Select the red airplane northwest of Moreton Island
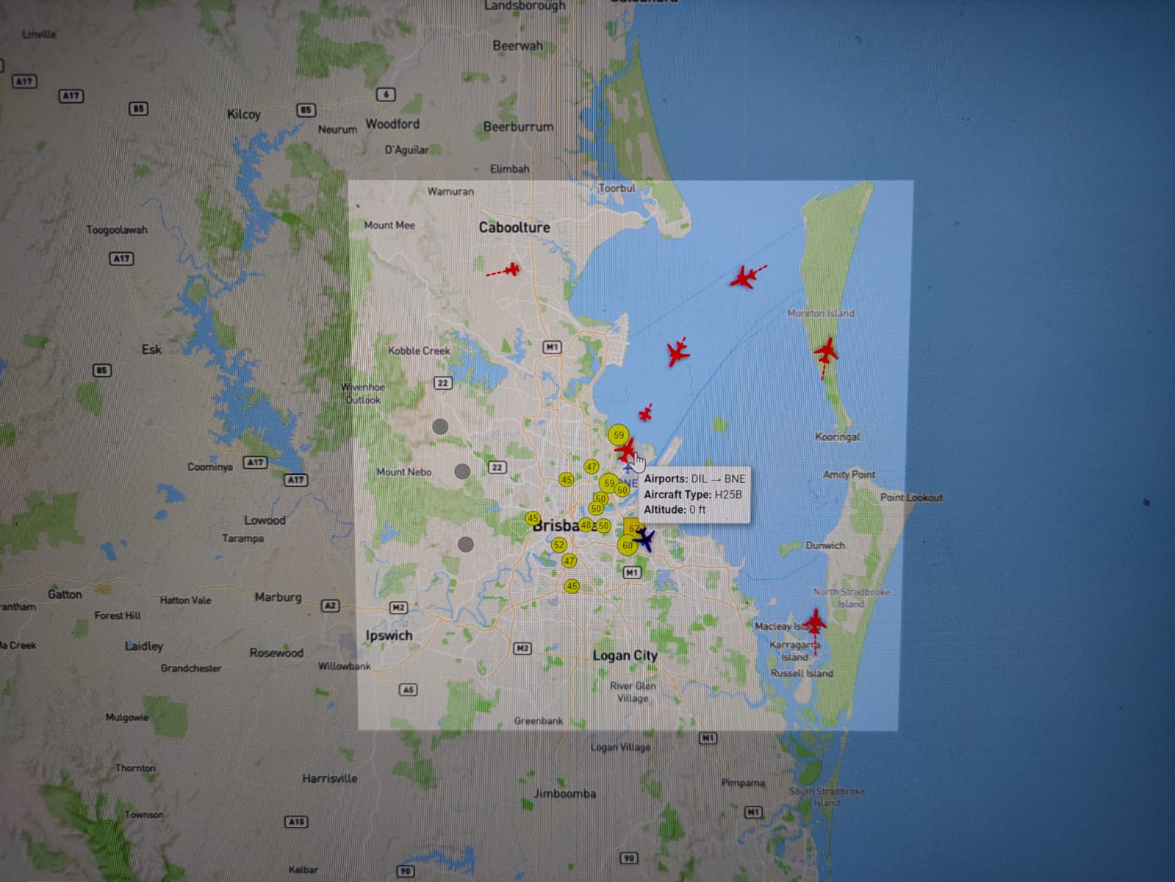 [744, 278]
